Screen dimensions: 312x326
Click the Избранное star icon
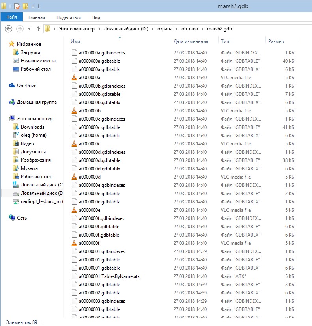pos(12,44)
